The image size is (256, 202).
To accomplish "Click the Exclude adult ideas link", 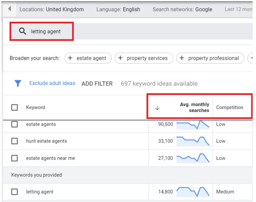I will [x=52, y=83].
